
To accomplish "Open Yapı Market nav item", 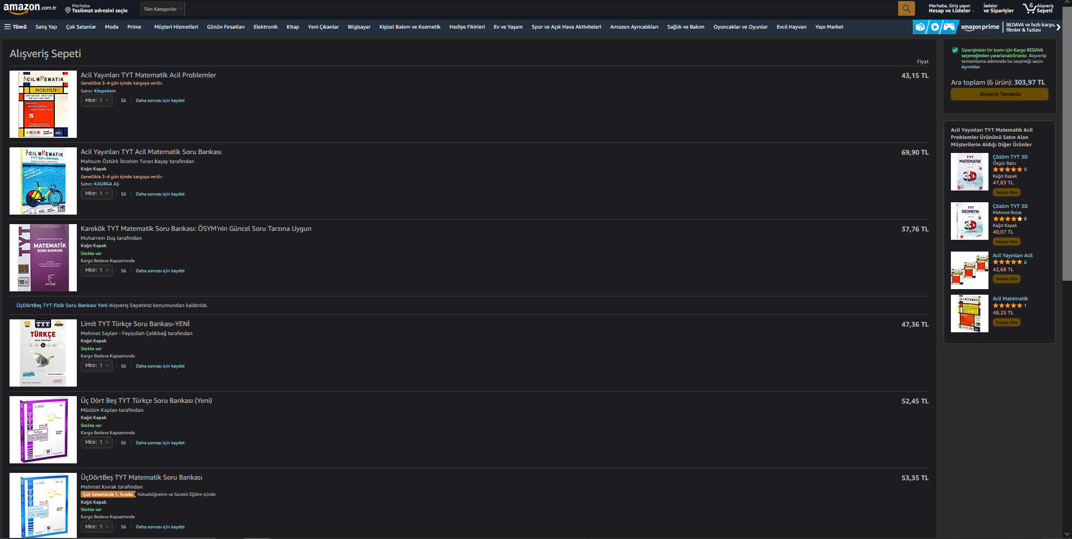I will point(829,27).
